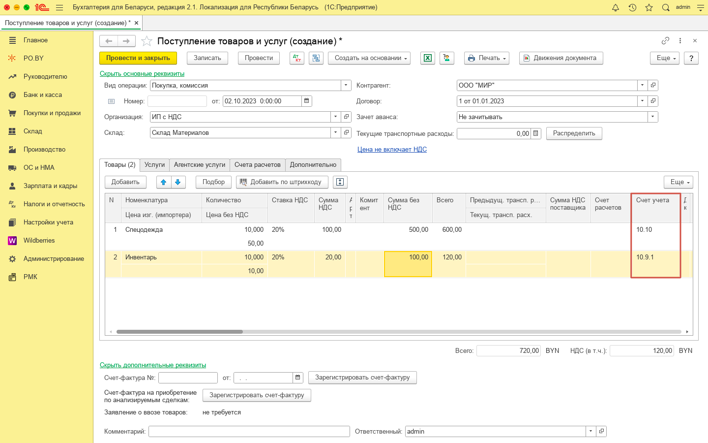708x443 pixels.
Task: Expand the Контрагент dropdown list
Action: tap(642, 85)
